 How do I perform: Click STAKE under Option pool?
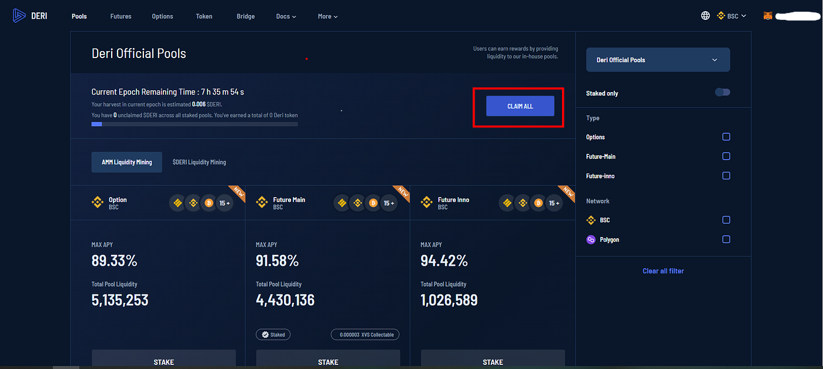tap(163, 359)
